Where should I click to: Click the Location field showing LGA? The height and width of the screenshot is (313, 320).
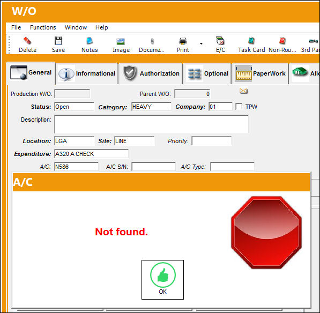pyautogui.click(x=75, y=141)
